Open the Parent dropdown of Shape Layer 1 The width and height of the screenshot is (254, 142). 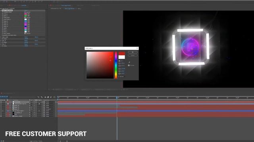click(x=50, y=111)
